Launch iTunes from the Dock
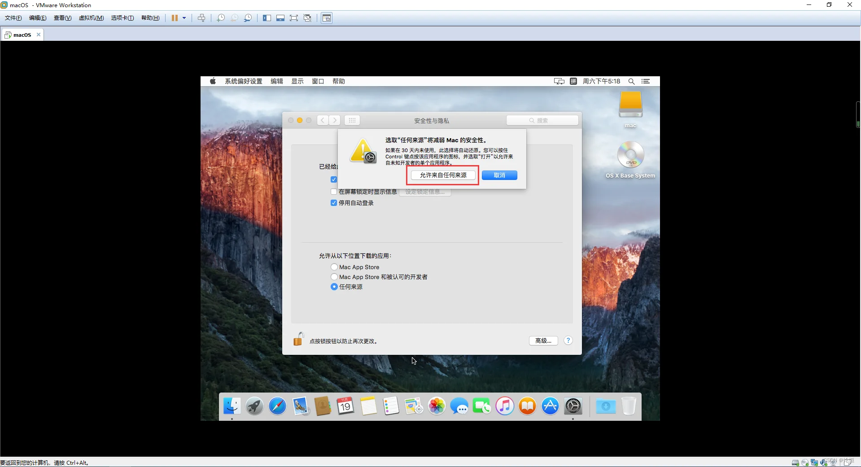 click(x=505, y=406)
